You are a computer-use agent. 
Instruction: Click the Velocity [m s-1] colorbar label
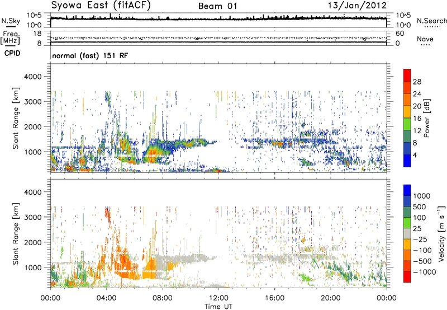point(441,233)
